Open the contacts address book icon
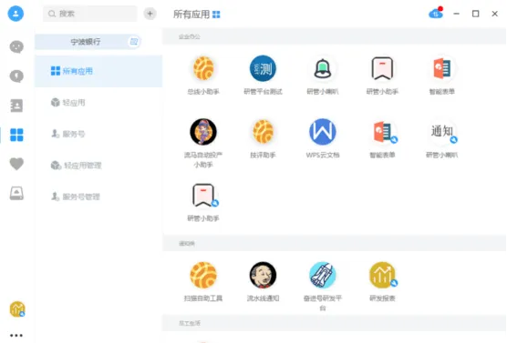Viewport: 507px width, 343px height. point(16,106)
